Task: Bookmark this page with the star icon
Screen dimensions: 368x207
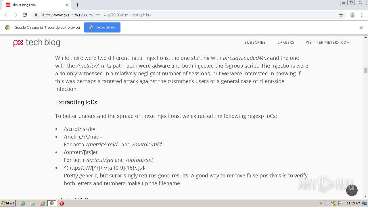Action: 341,15
